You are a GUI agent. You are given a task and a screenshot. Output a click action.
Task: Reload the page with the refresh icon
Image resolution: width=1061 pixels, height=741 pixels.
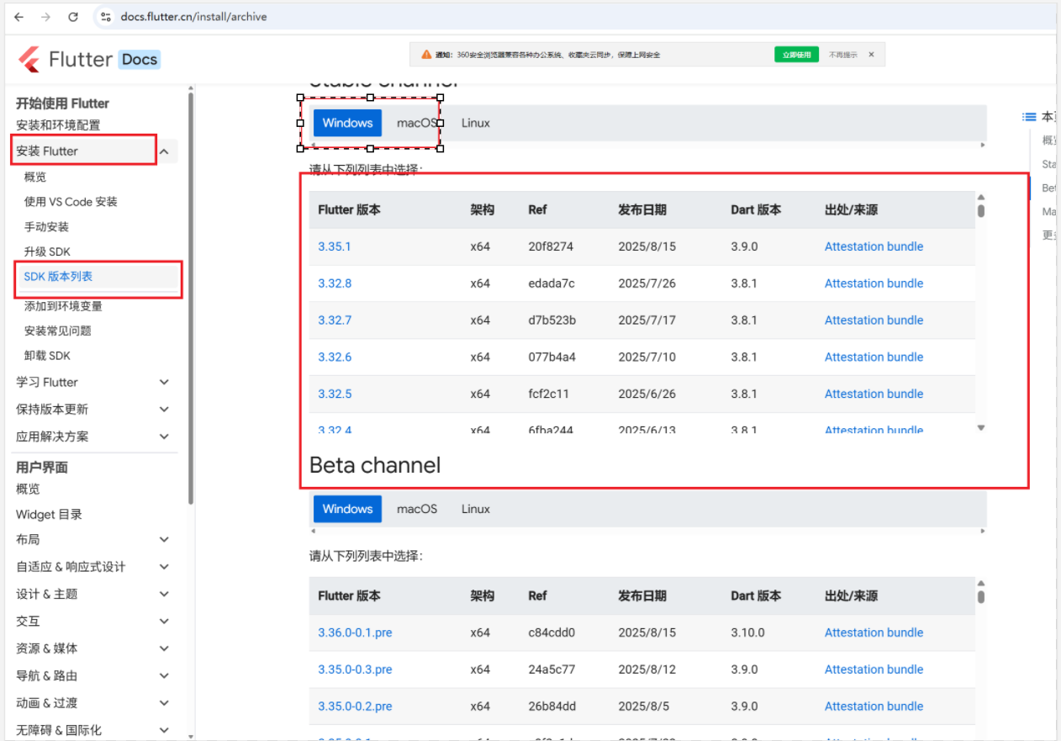click(x=73, y=17)
